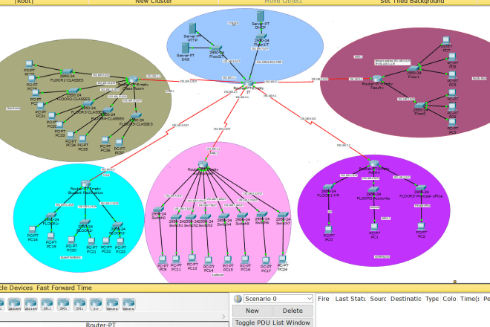
Task: Click the Move Object toolbar button
Action: click(283, 2)
